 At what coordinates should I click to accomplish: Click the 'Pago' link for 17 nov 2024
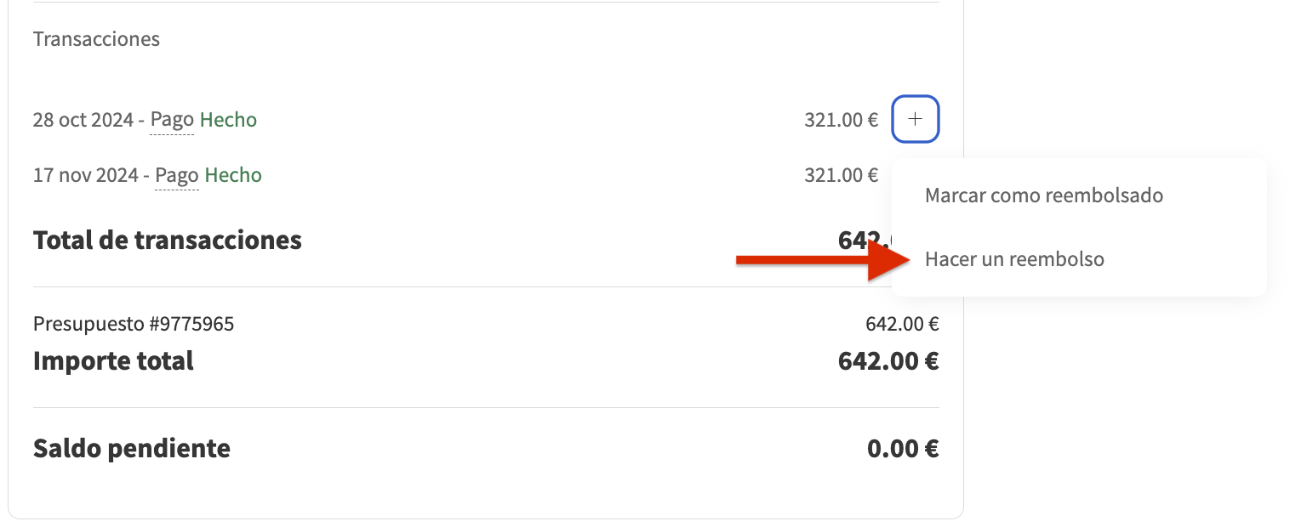click(x=175, y=174)
